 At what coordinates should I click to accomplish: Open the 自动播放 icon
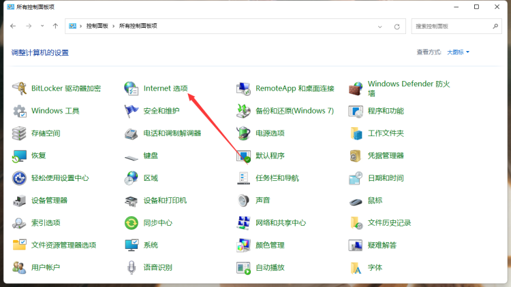coord(243,267)
